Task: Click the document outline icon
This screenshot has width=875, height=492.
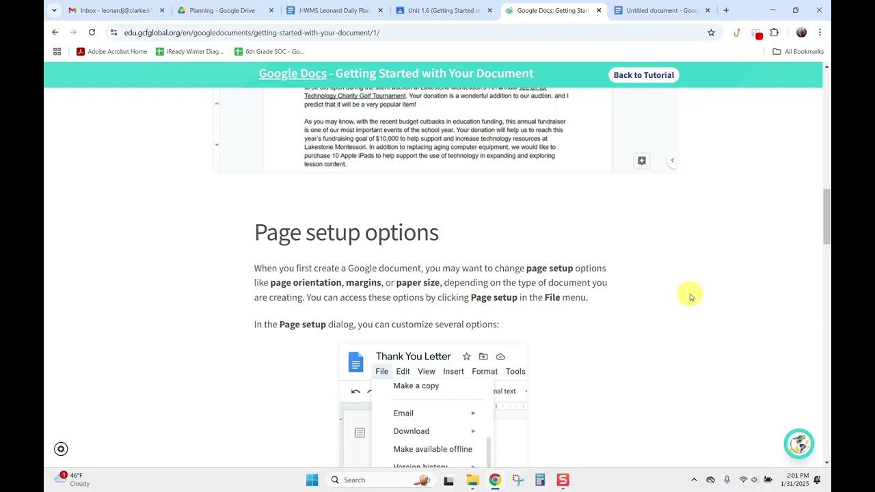Action: 360,433
